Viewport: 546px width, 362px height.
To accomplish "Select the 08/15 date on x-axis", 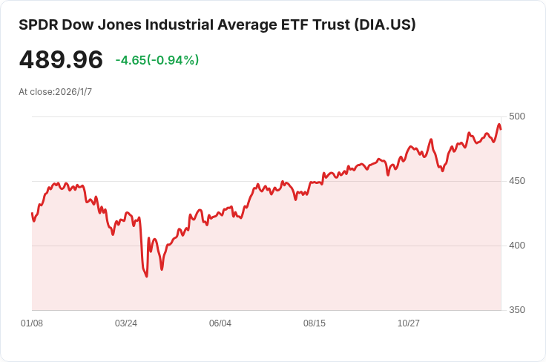I will tap(315, 323).
